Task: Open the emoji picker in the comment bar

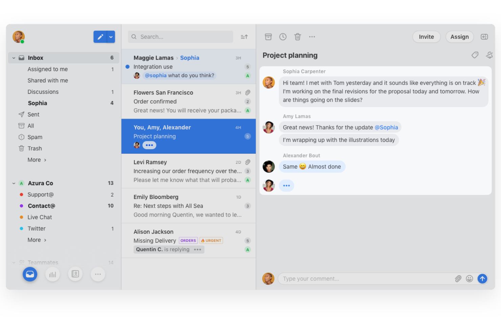Action: click(470, 279)
